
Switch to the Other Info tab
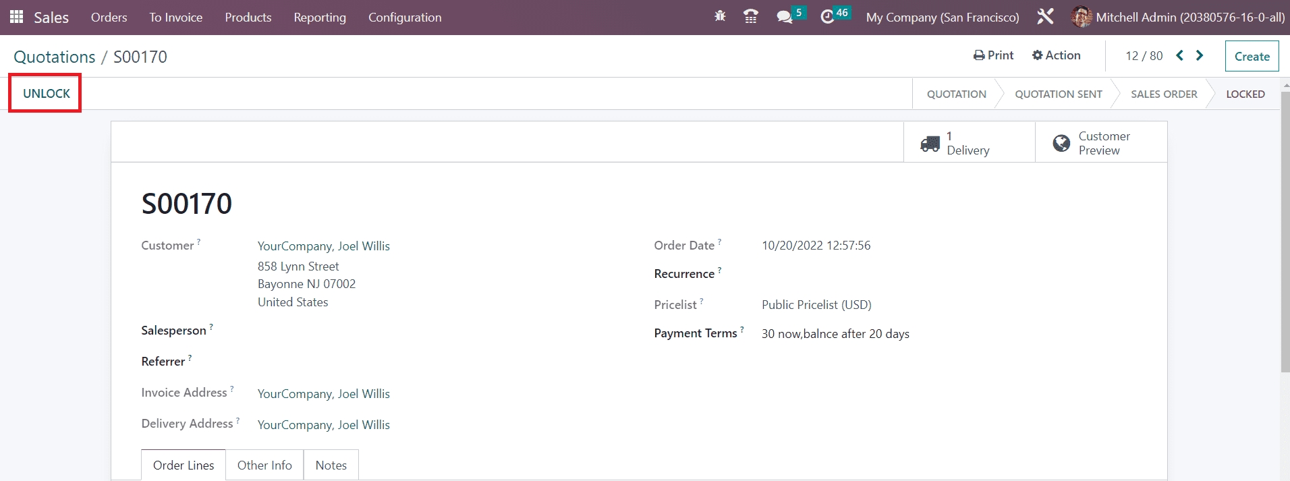point(264,465)
